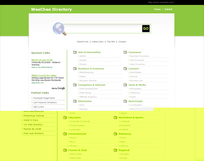Click the Insurance folder icon
Screen dimensions: 204x161
point(125,52)
